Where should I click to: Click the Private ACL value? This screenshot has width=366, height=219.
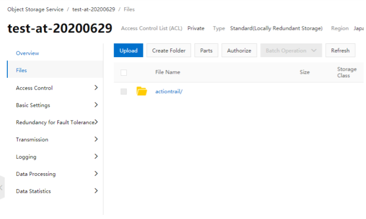click(x=196, y=28)
